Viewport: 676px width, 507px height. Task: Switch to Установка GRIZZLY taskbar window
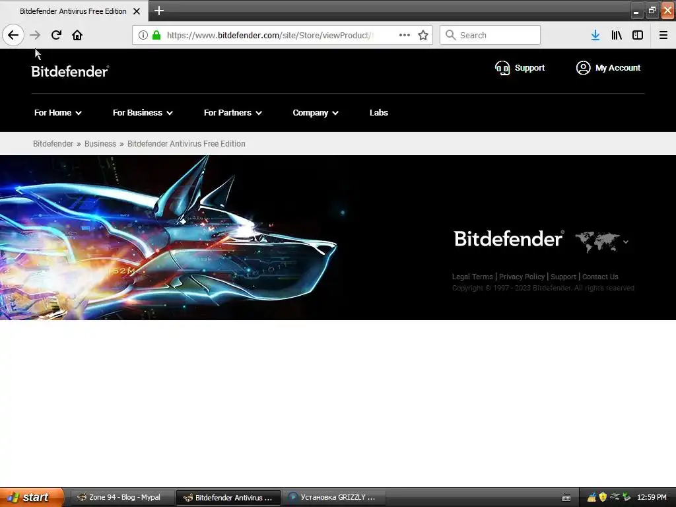tap(334, 498)
